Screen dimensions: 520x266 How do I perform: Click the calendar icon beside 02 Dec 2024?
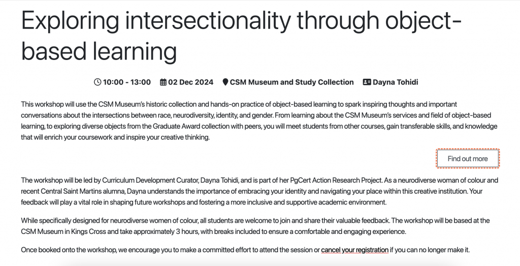(x=163, y=82)
